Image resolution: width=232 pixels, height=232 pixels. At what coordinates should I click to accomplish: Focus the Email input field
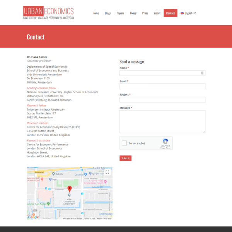click(162, 86)
